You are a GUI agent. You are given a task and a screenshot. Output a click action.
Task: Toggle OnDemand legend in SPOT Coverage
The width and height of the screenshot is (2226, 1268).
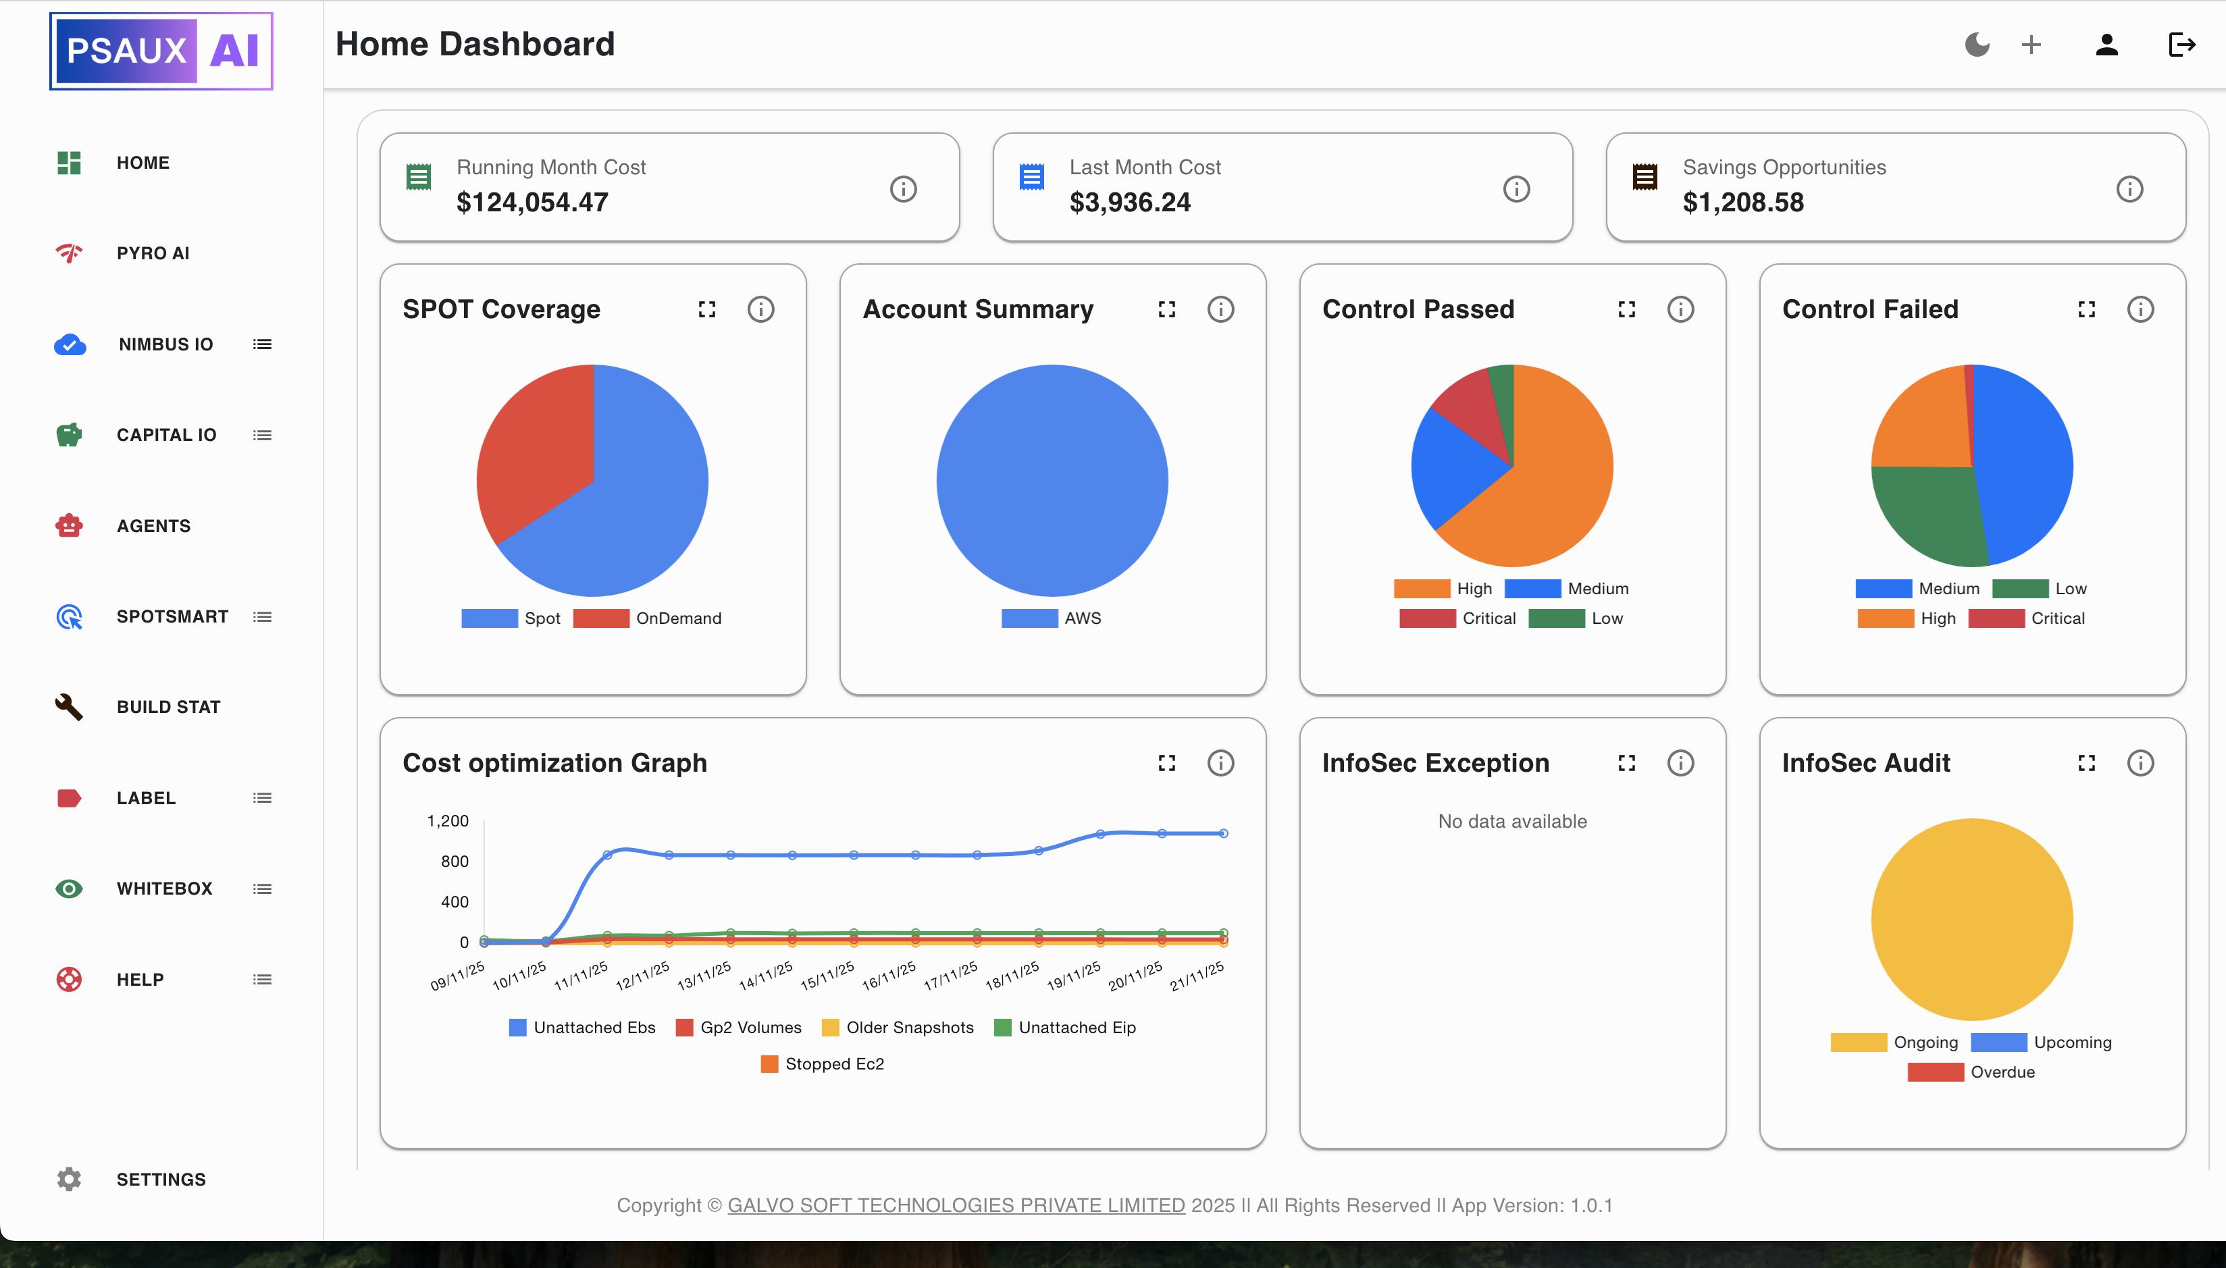point(647,618)
